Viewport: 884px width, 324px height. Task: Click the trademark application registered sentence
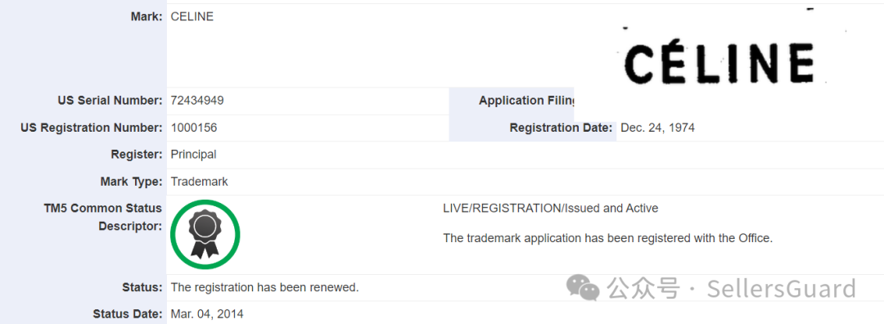click(607, 238)
